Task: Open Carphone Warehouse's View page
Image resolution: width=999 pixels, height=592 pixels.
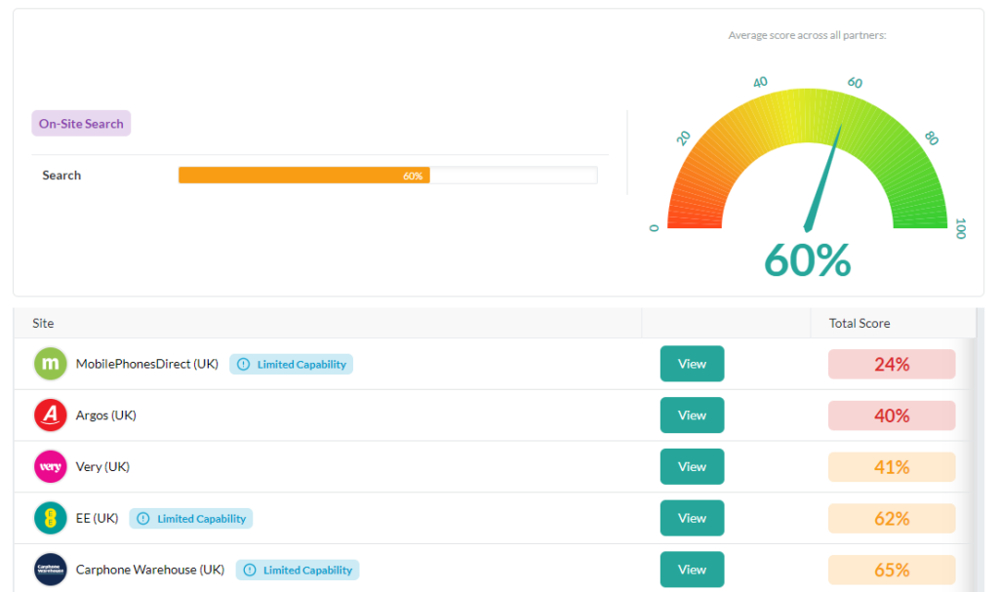Action: tap(692, 570)
